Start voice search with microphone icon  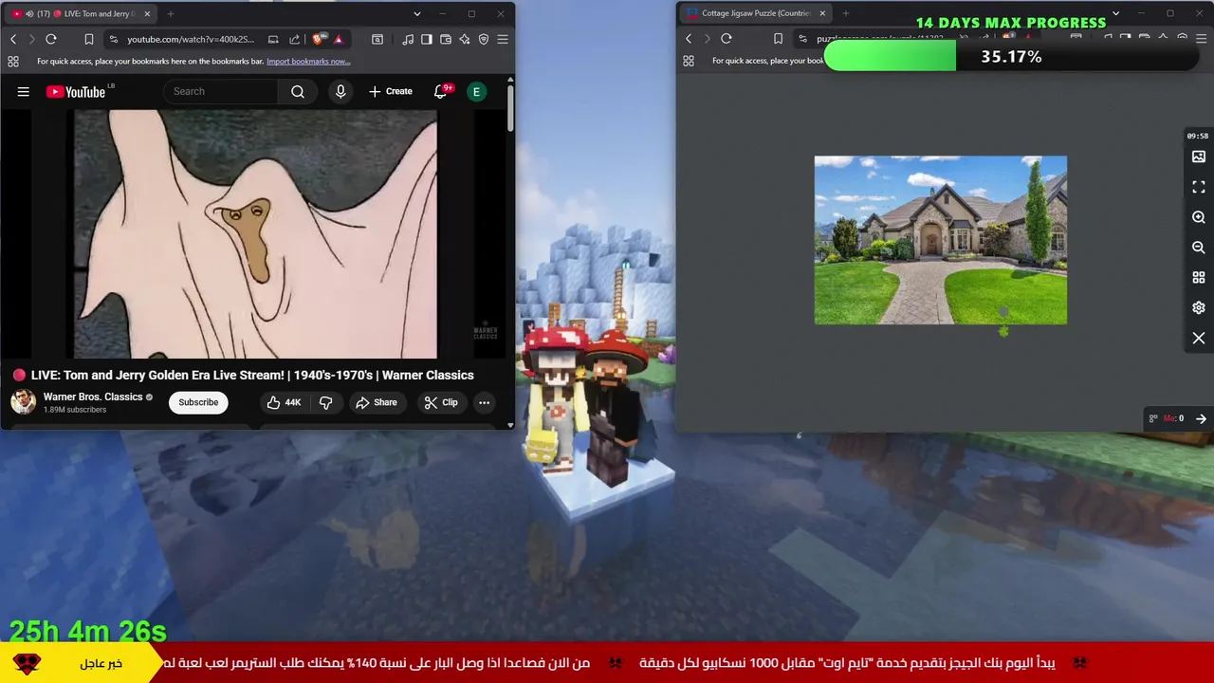pos(340,91)
